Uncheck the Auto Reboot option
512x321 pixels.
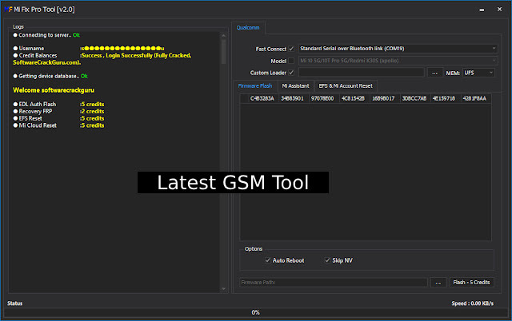tap(268, 260)
